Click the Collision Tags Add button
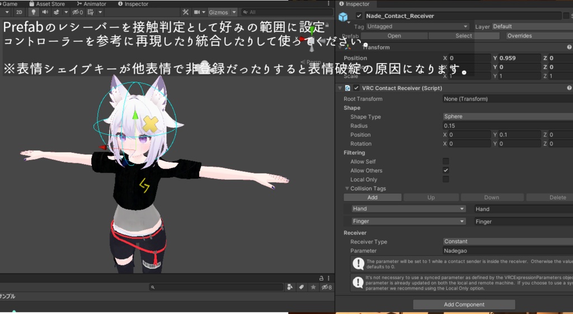 [372, 198]
